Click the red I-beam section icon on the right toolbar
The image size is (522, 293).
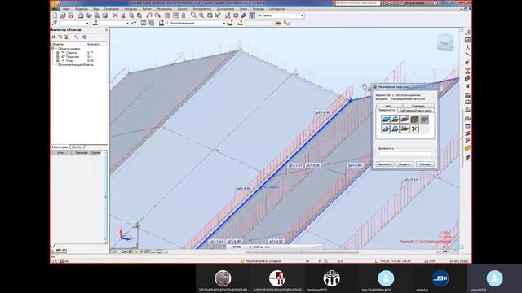[467, 71]
